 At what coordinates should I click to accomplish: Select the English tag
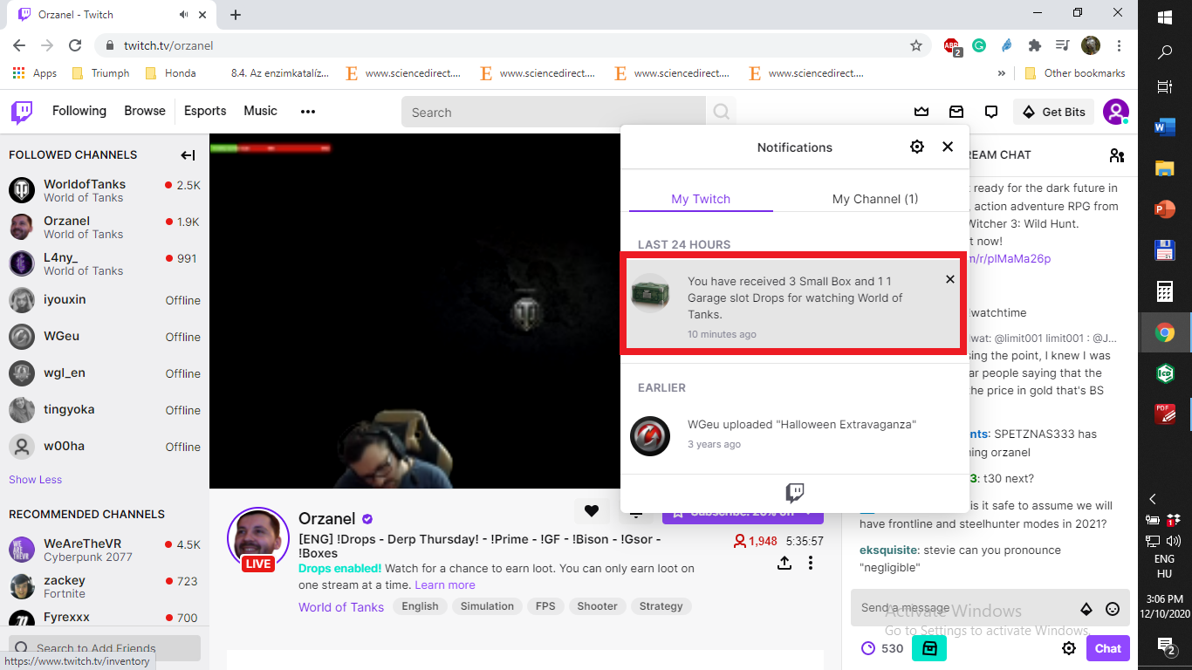click(420, 606)
